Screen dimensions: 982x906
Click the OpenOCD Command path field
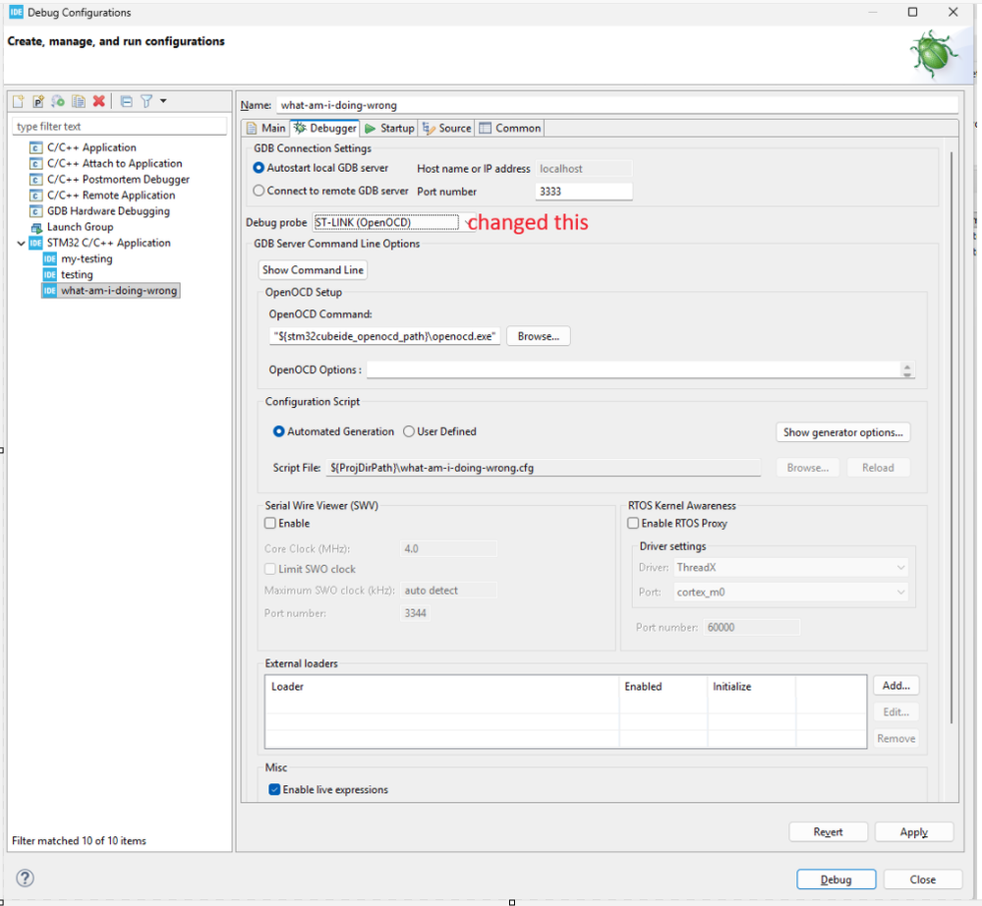click(x=385, y=336)
